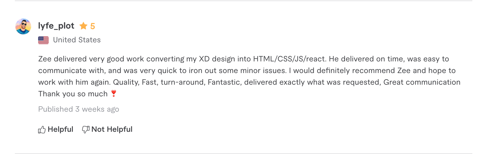
Task: Open the lyfe_plot username profile
Action: (x=56, y=26)
